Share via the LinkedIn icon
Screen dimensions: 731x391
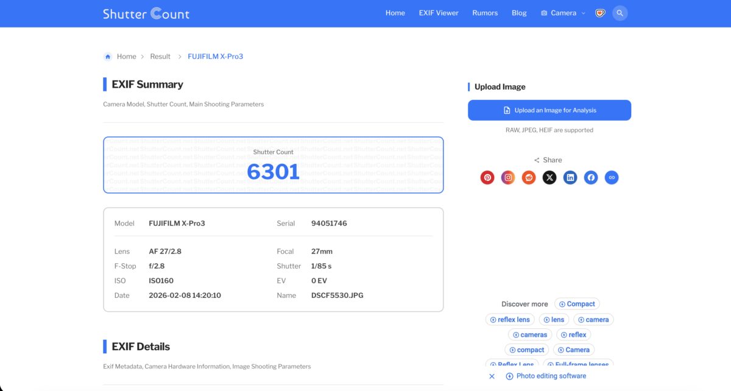pos(570,177)
